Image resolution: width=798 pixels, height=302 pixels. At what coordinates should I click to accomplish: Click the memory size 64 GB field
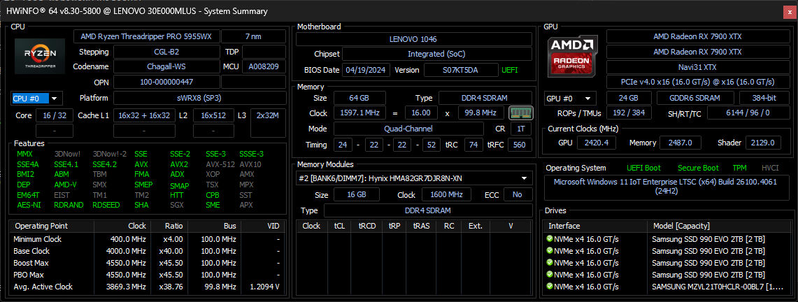pos(359,98)
